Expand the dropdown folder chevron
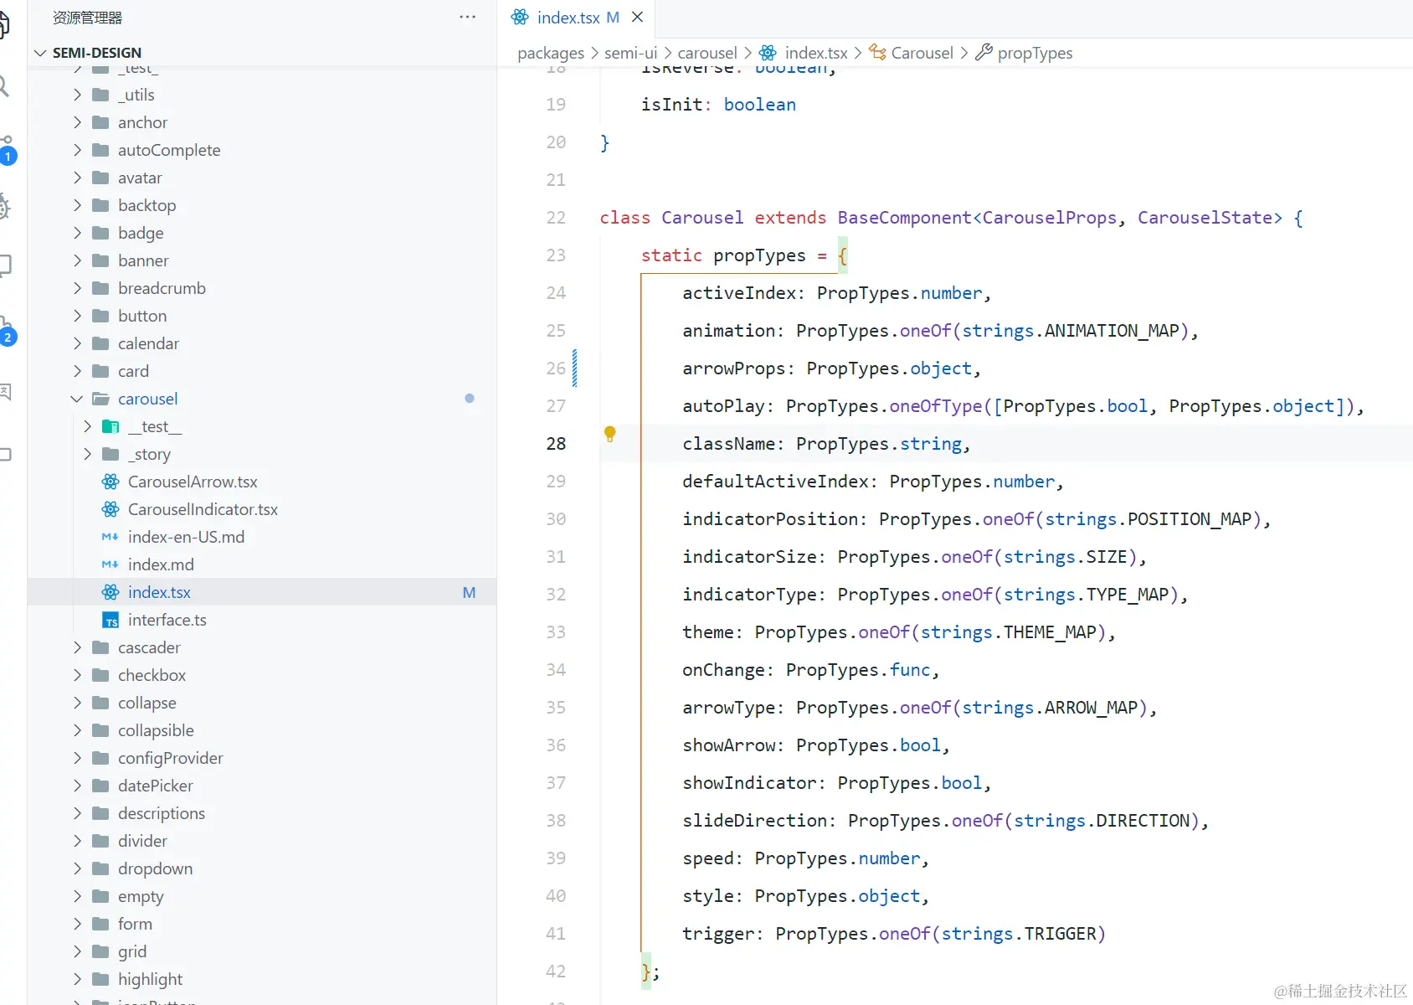 (x=77, y=868)
